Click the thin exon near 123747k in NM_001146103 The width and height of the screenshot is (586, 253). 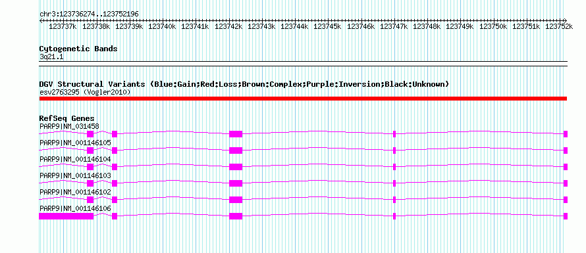click(394, 183)
